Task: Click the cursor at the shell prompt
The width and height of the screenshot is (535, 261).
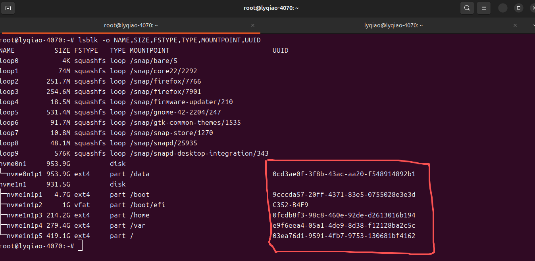Action: coord(80,246)
